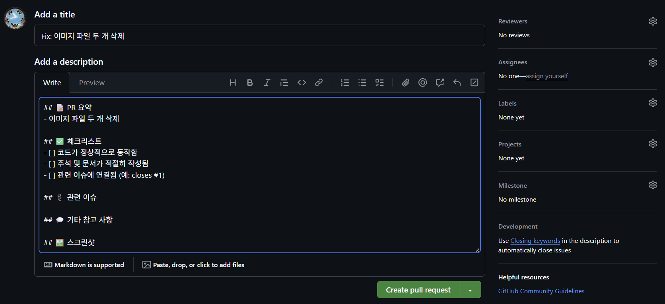The height and width of the screenshot is (304, 665).
Task: Insert a numbered list
Action: [345, 83]
